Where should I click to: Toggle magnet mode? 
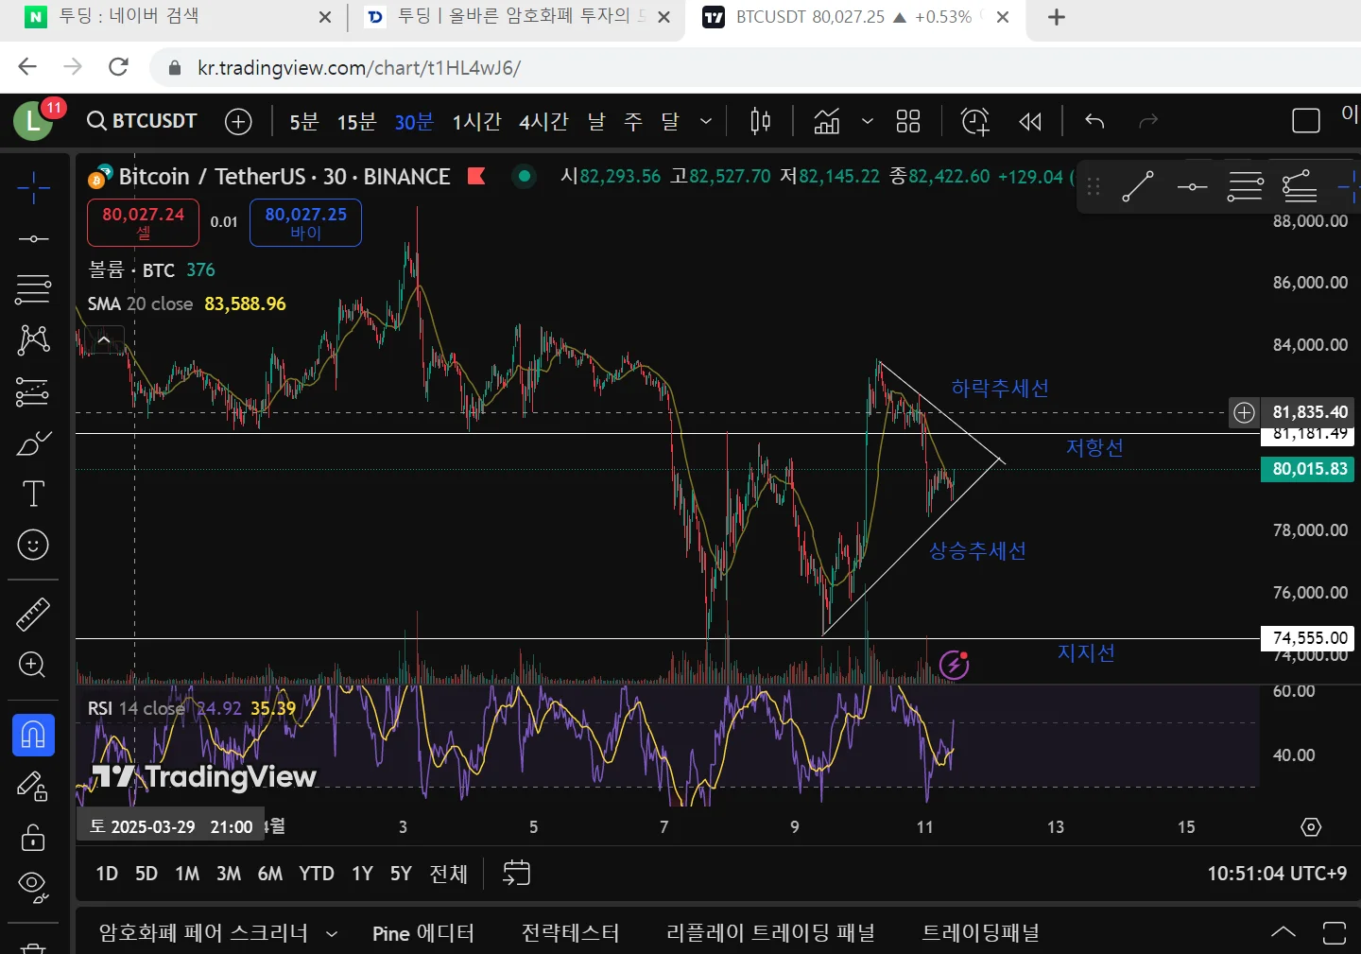point(33,736)
